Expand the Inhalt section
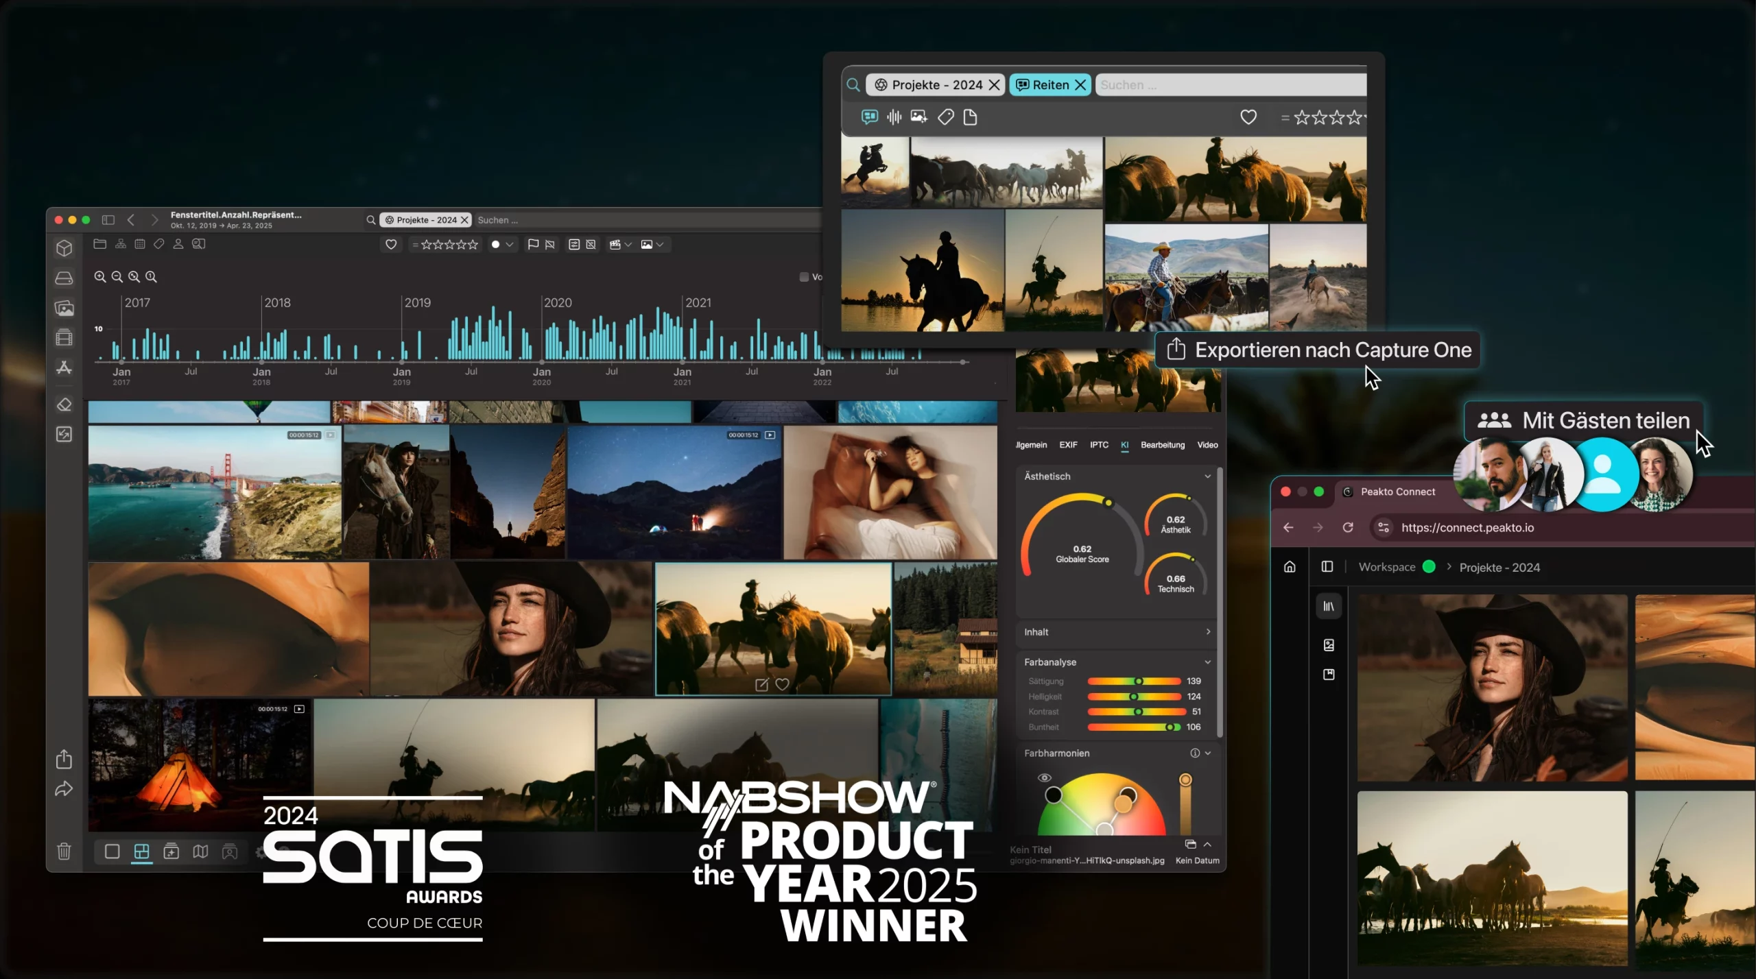This screenshot has height=979, width=1756. click(x=1207, y=632)
